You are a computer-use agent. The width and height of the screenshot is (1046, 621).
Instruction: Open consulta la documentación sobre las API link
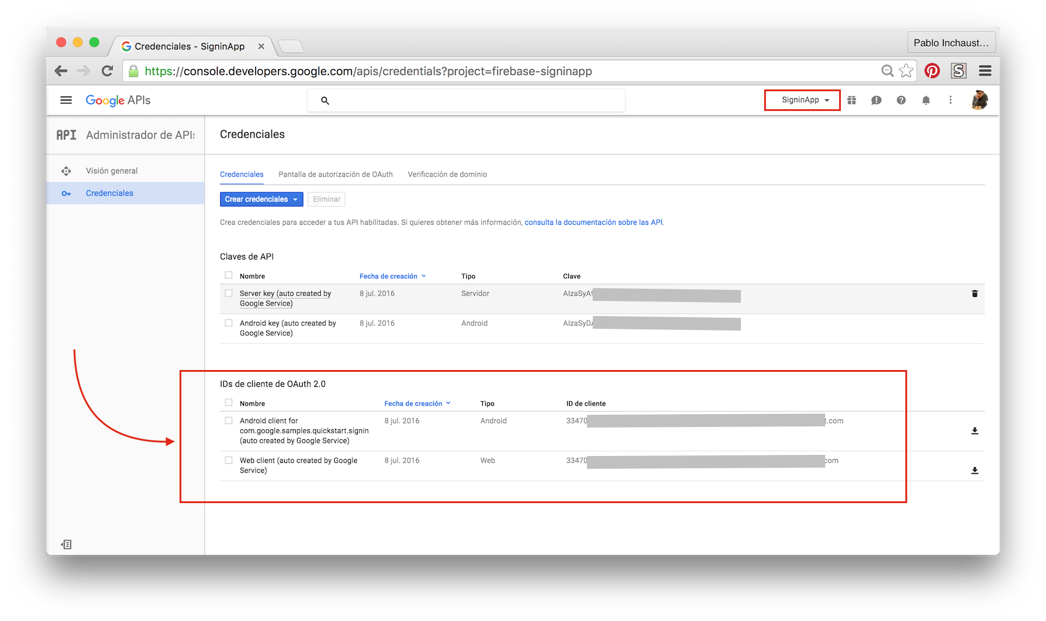coord(593,222)
